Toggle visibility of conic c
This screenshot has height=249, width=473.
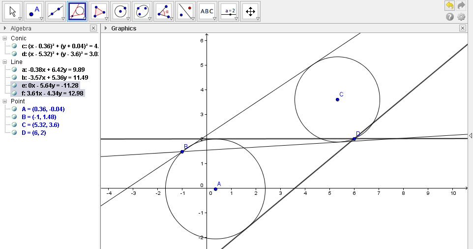coord(14,46)
